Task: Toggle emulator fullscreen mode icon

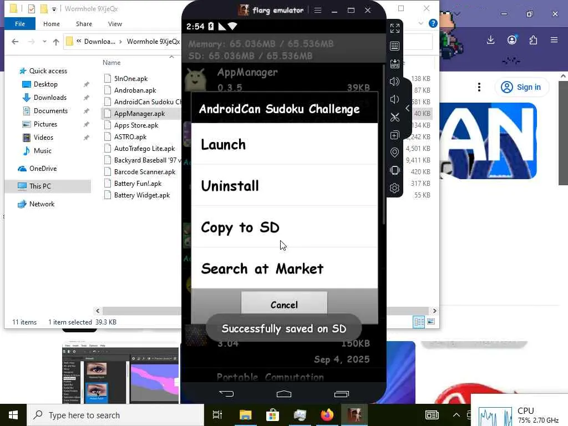Action: point(395,28)
